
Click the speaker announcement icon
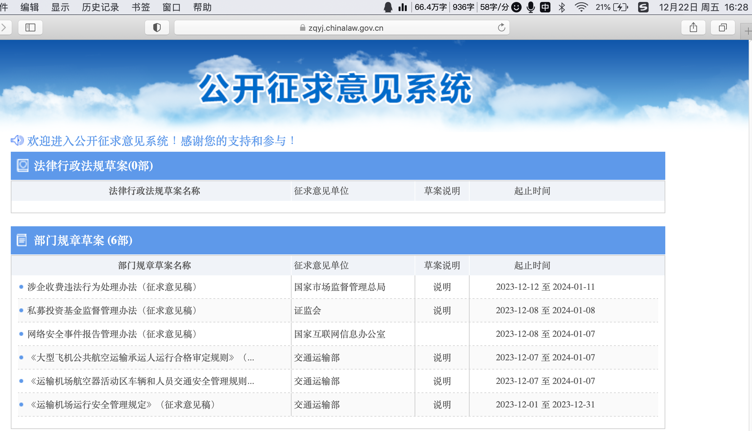(17, 140)
